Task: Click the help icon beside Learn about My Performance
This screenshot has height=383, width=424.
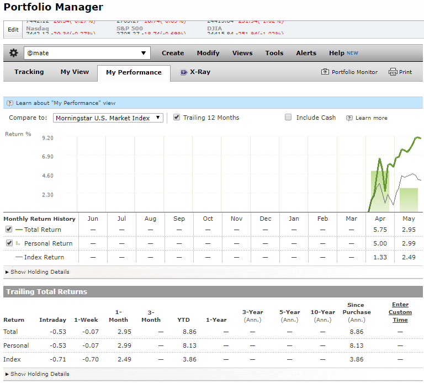Action: click(x=10, y=103)
